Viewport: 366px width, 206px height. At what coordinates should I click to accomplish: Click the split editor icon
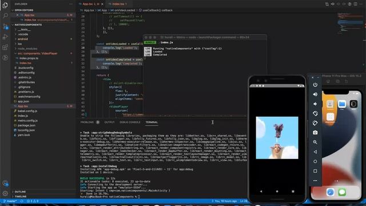coord(355,4)
